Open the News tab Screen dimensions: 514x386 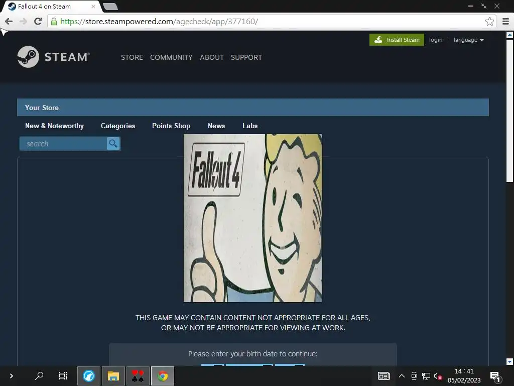(216, 126)
